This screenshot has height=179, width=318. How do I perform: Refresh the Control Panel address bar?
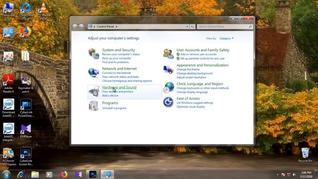[x=192, y=26]
